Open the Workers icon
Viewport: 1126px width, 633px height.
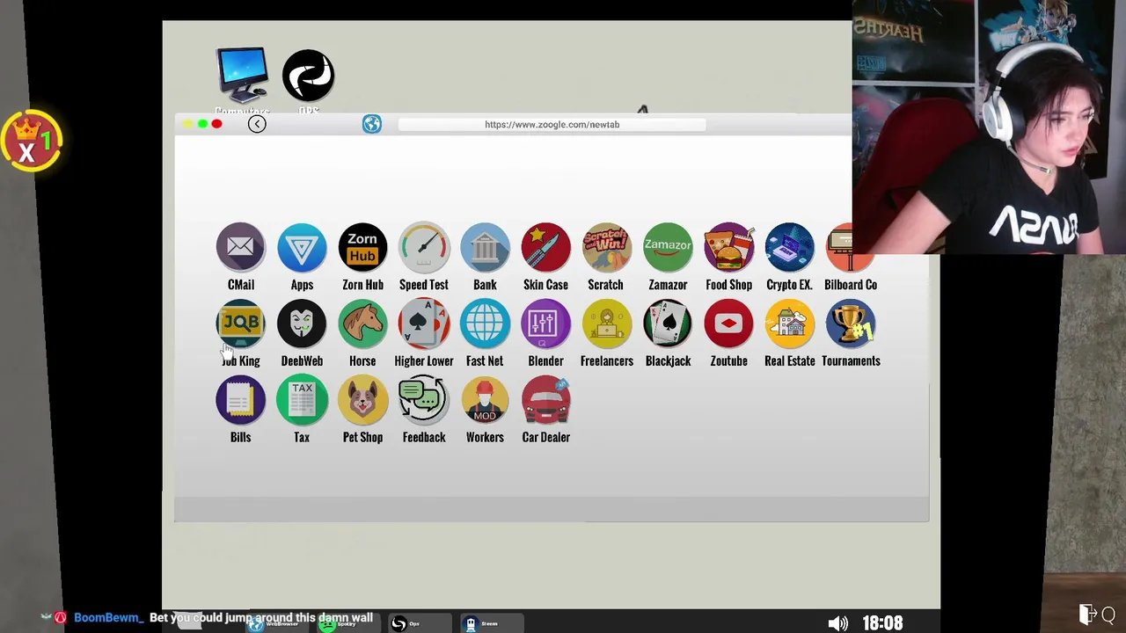pos(485,400)
